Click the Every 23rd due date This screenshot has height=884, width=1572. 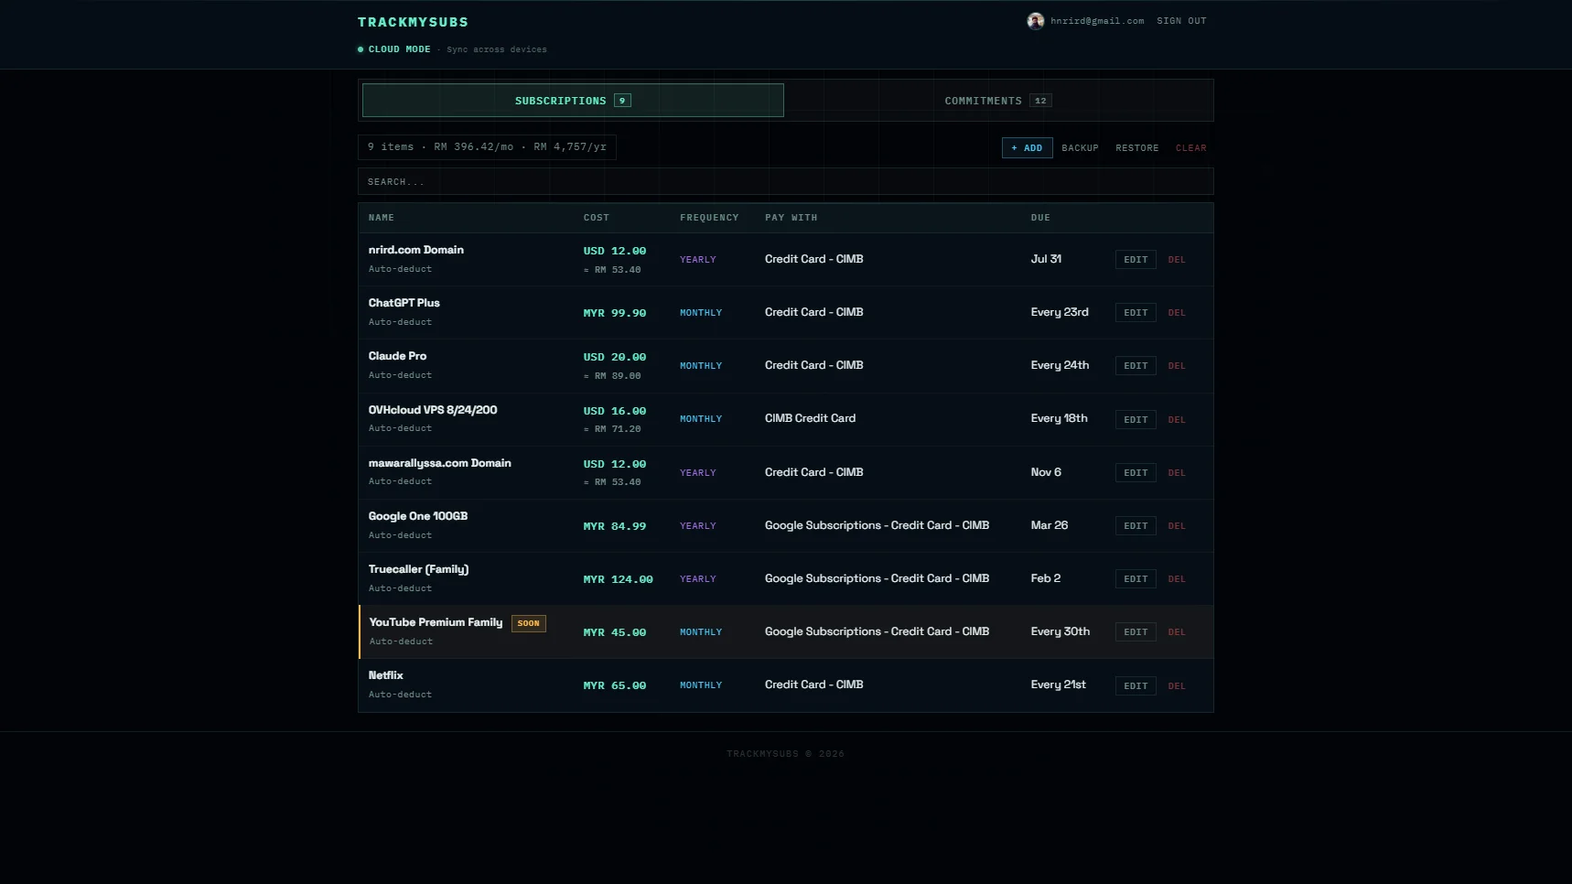click(x=1060, y=312)
